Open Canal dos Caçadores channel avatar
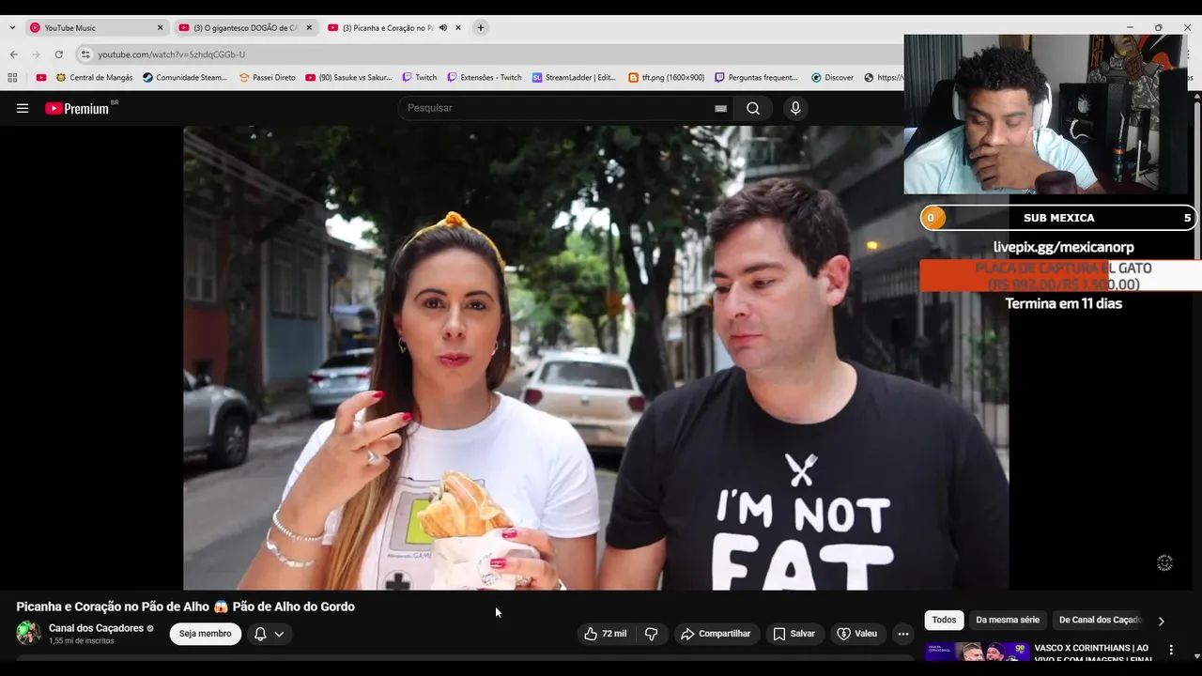Viewport: 1202px width, 676px height. pos(28,633)
